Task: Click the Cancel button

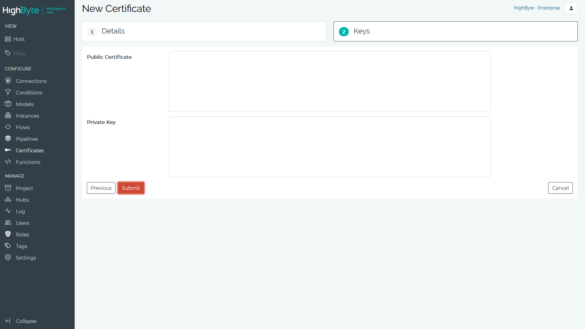Action: coord(561,188)
